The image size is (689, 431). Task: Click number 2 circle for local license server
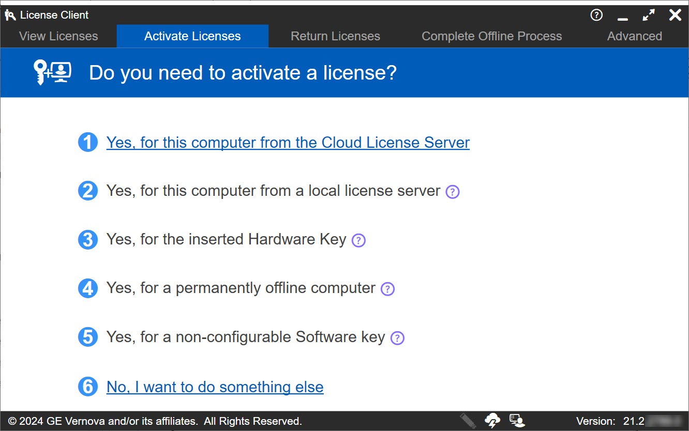coord(88,191)
